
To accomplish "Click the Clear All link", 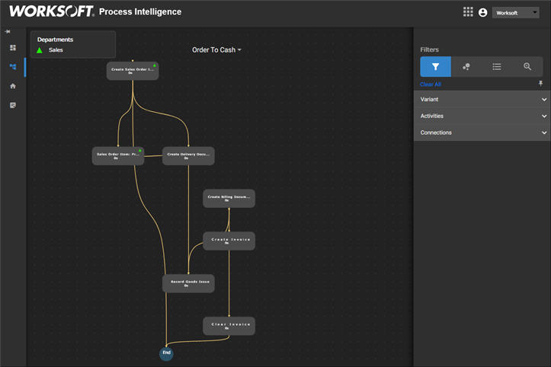I will [431, 85].
